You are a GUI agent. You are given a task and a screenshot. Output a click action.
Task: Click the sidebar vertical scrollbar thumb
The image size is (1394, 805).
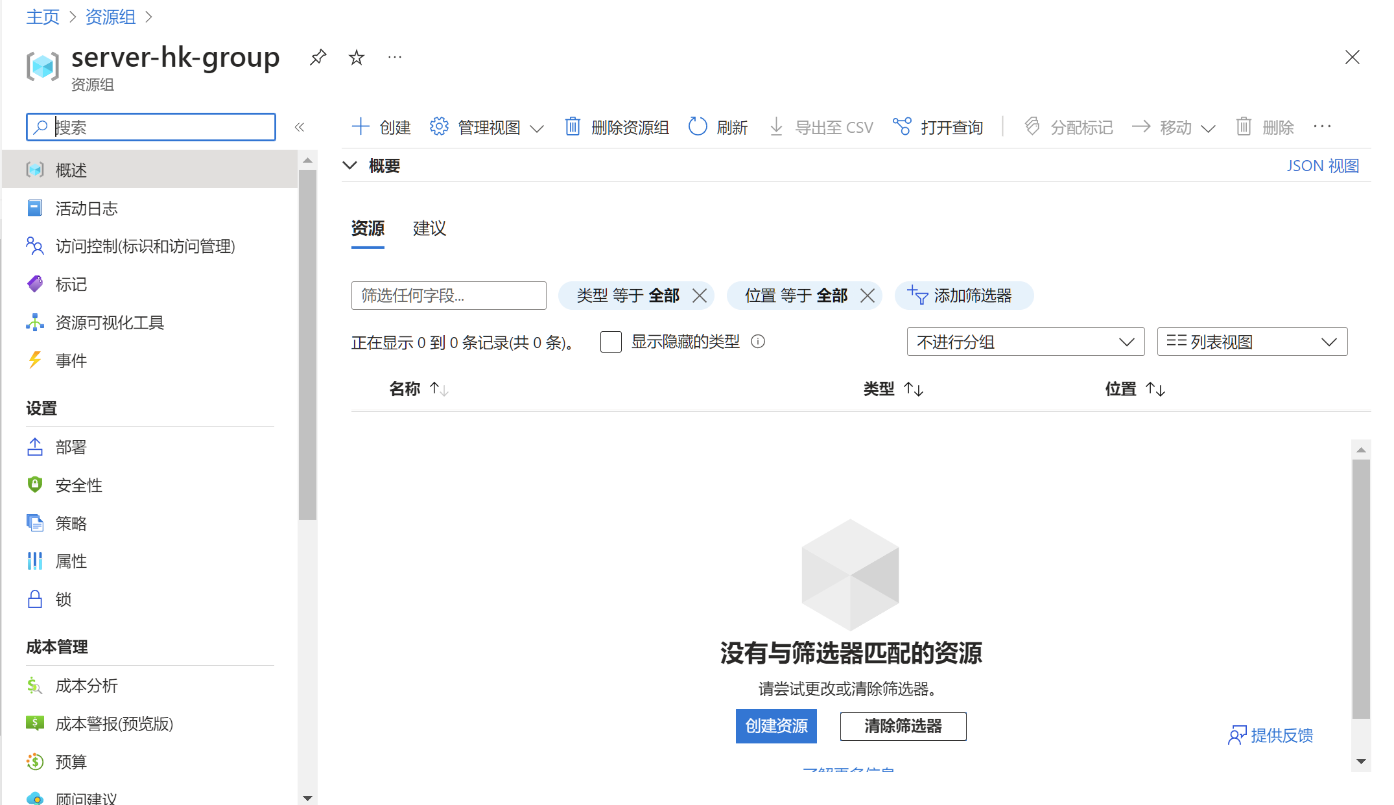tap(307, 344)
